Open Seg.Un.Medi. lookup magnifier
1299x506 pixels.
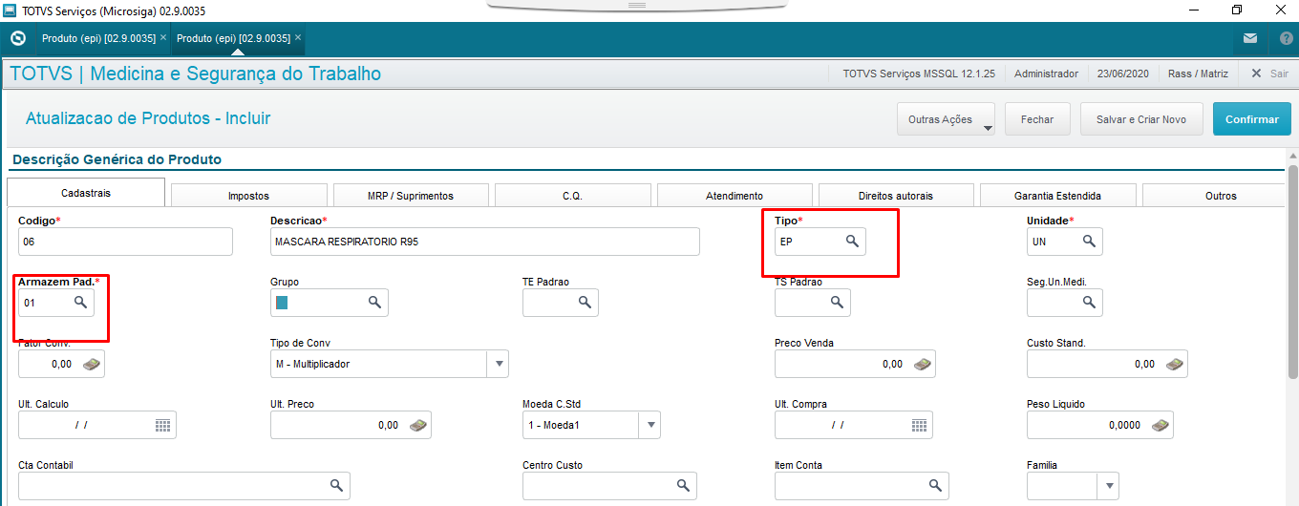(x=1089, y=303)
